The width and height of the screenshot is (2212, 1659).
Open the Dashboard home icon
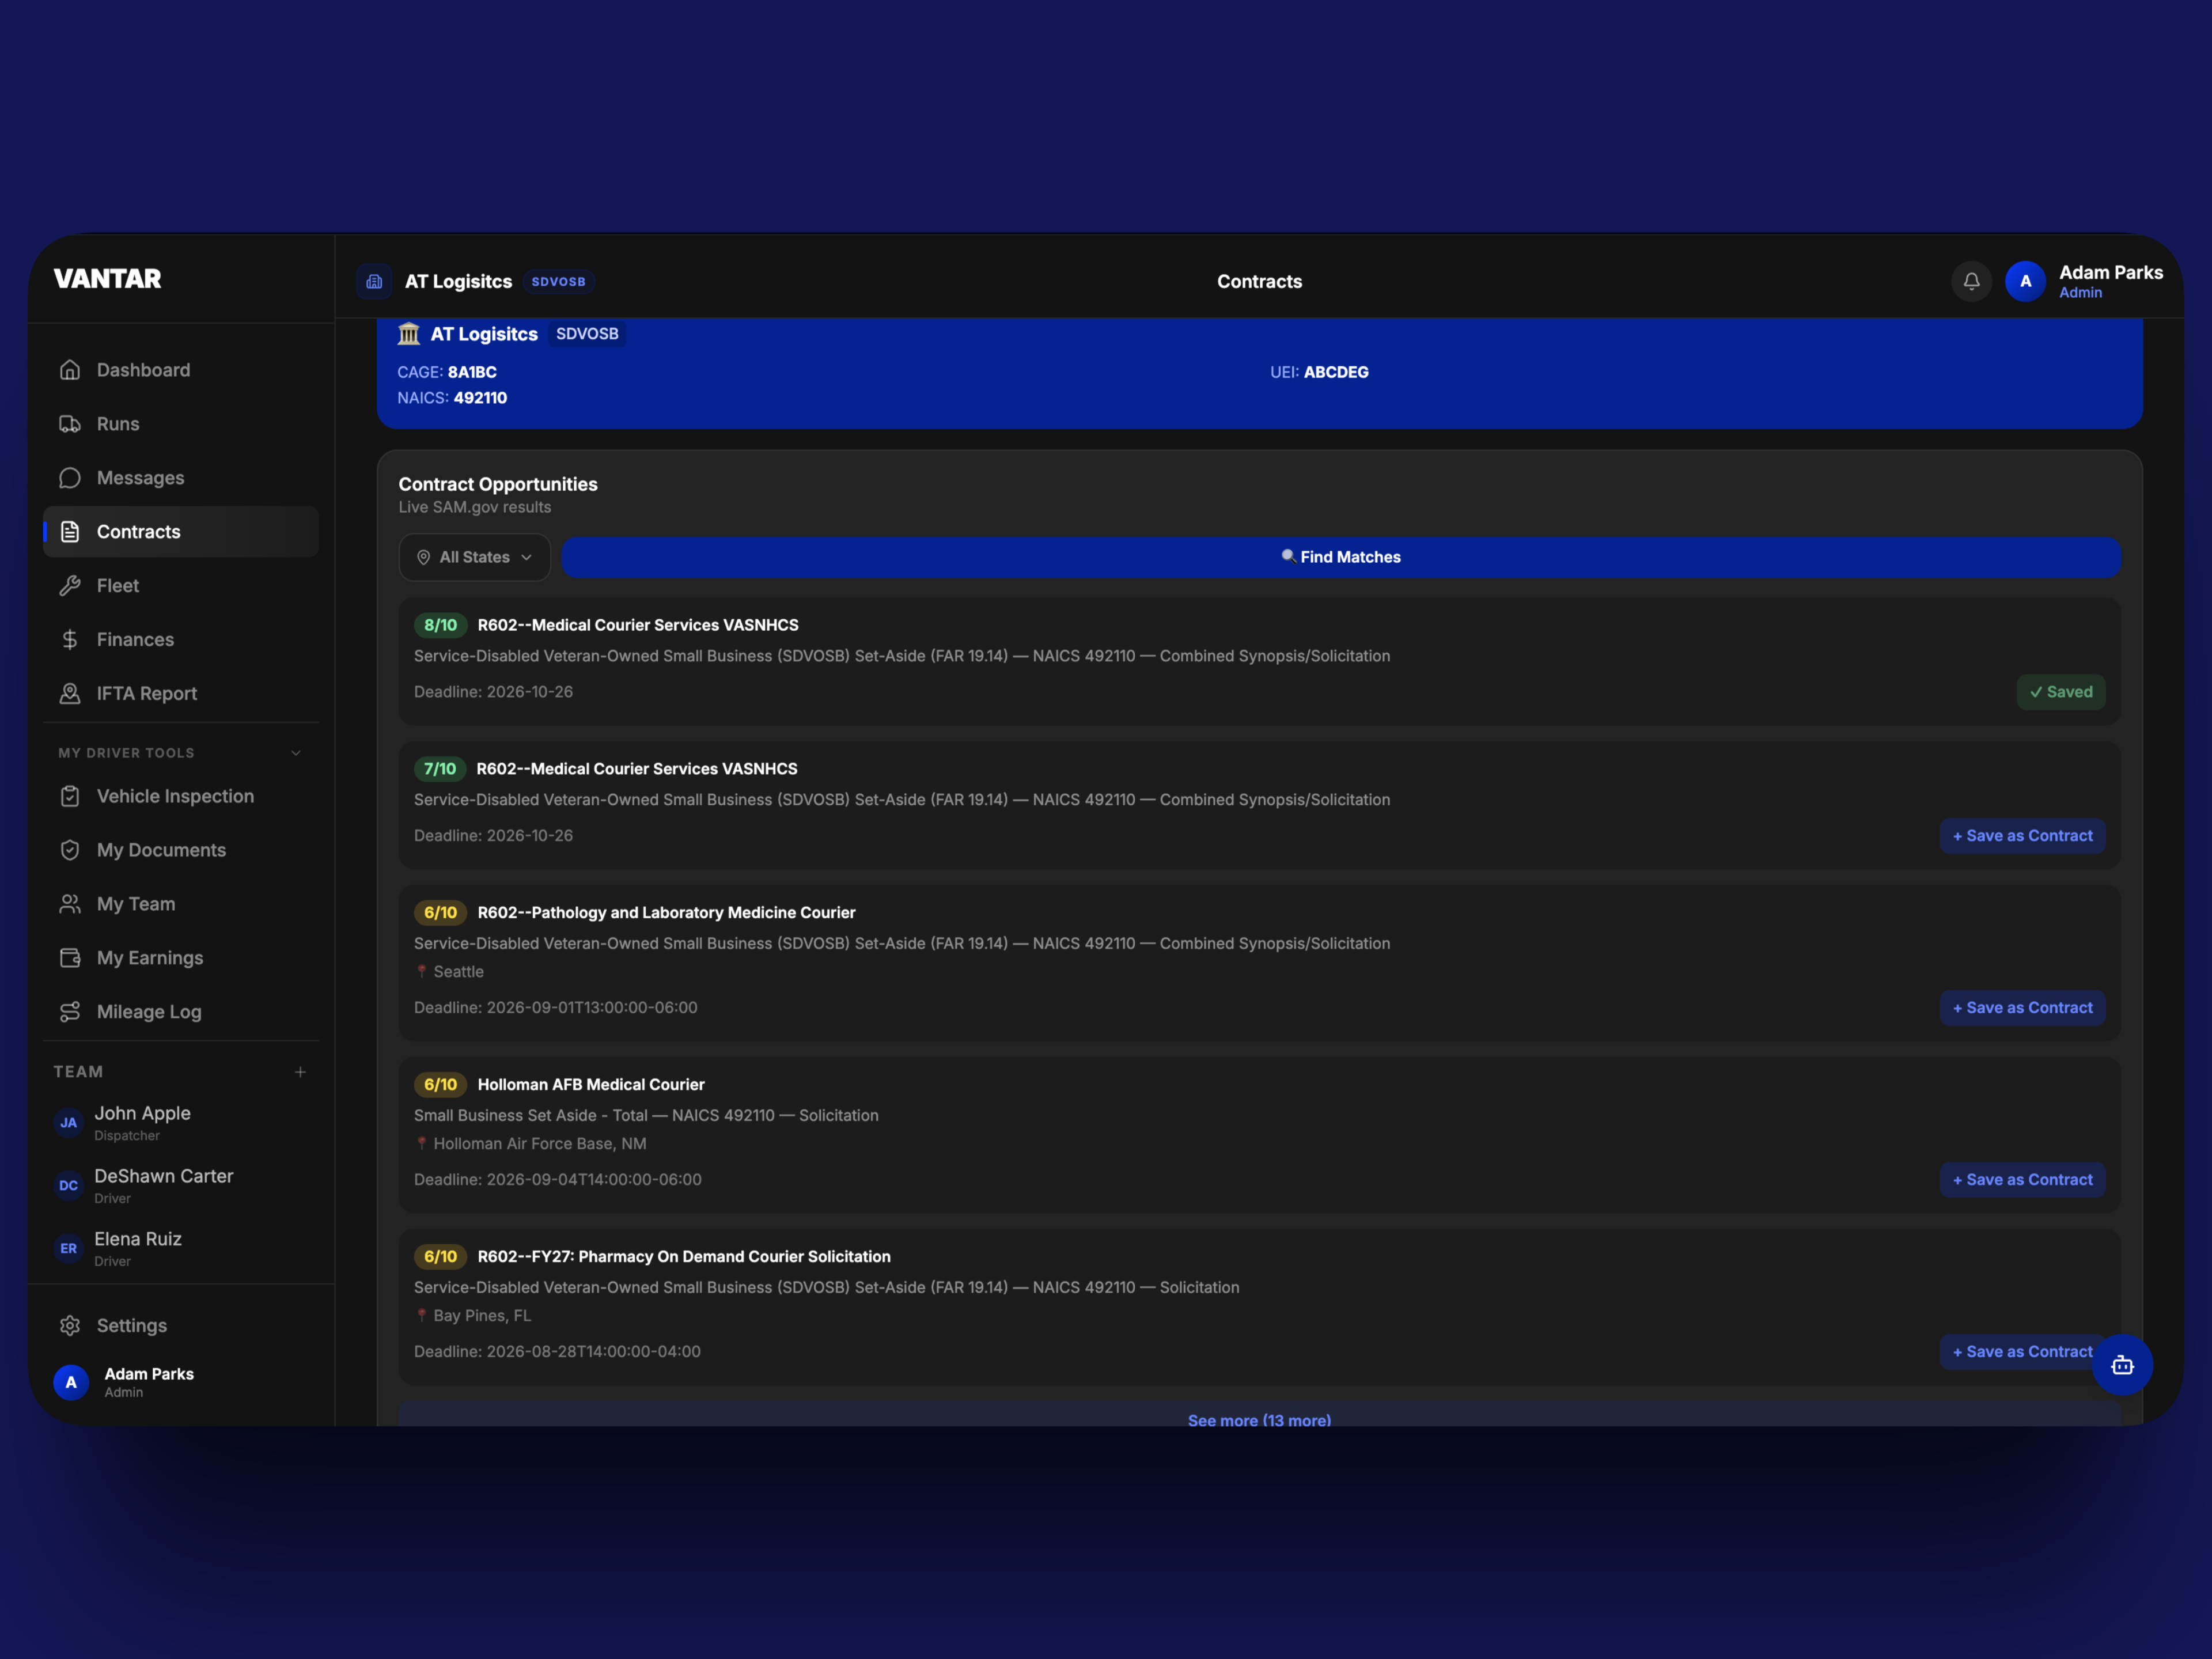point(70,370)
